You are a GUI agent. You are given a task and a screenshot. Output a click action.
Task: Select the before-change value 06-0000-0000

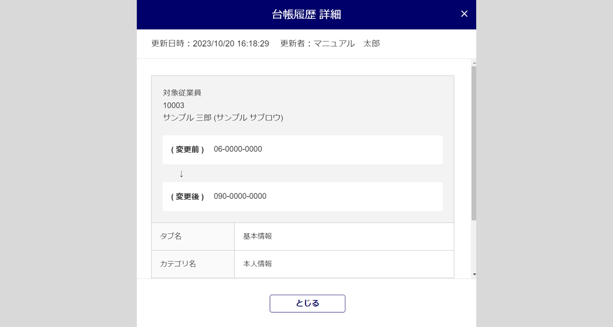tap(238, 149)
